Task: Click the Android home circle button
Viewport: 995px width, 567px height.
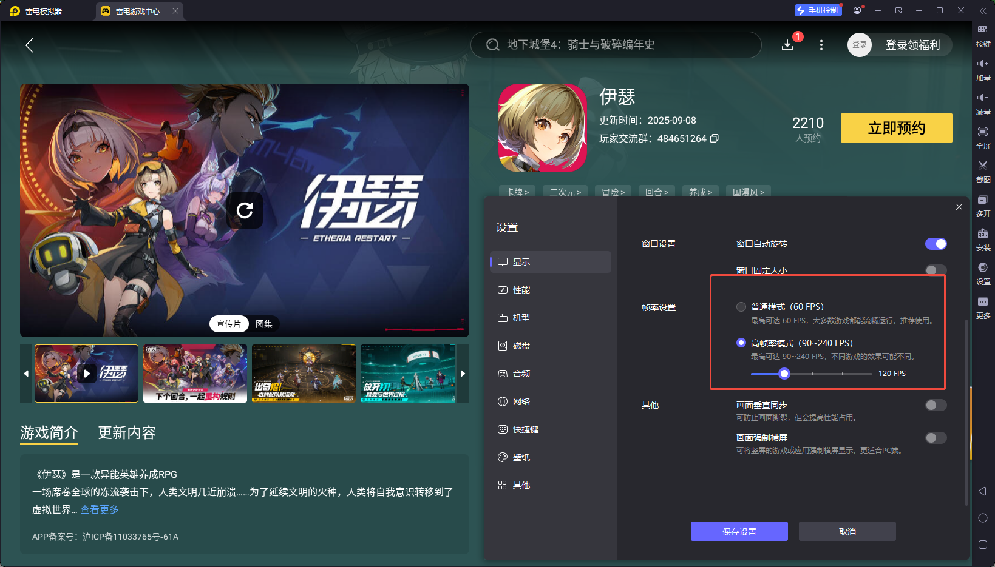Action: click(x=983, y=518)
